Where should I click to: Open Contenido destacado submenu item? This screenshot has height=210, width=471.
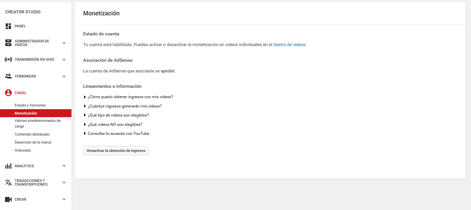pyautogui.click(x=32, y=134)
